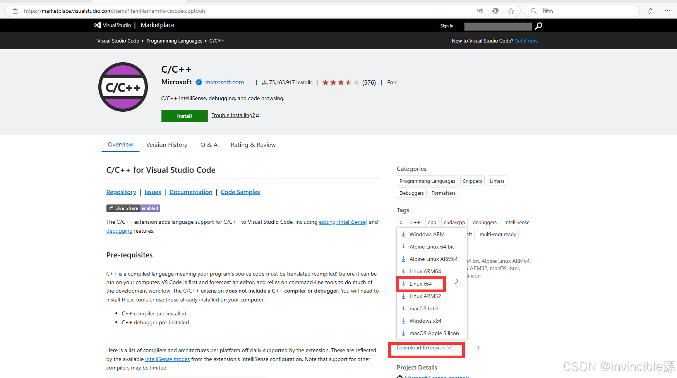This screenshot has width=677, height=378.
Task: Click the Marketplace header link
Action: [158, 25]
